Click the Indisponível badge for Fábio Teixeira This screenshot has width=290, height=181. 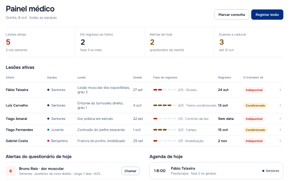(254, 90)
